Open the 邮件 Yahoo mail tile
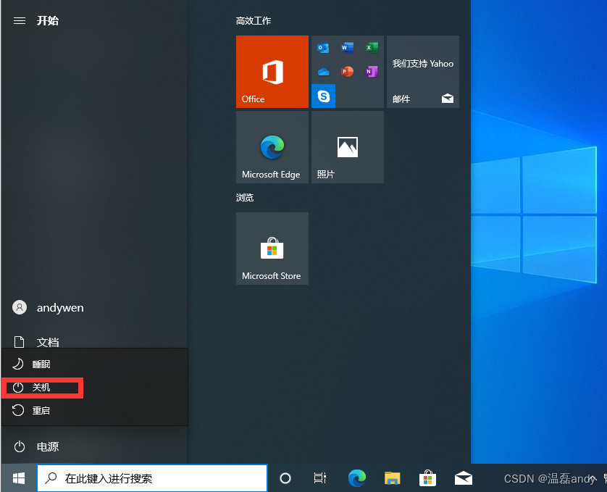Viewport: 607px width, 492px height. (x=423, y=72)
